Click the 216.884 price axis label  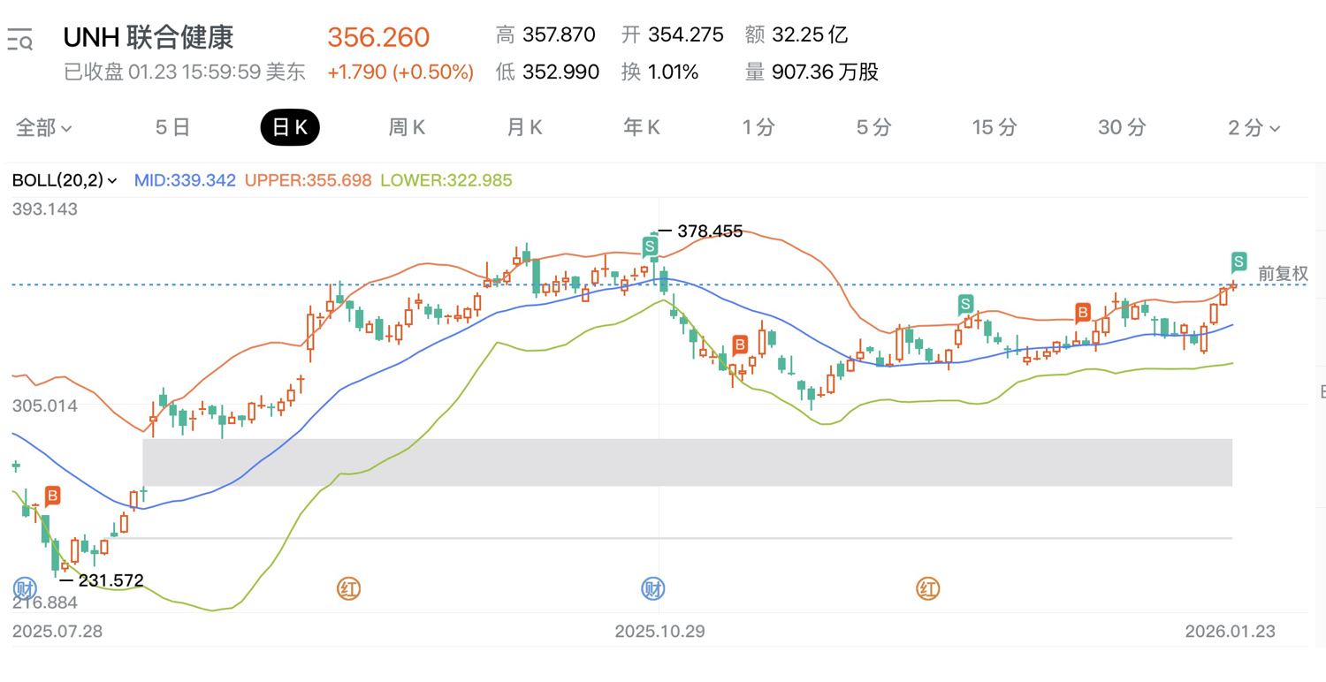45,602
